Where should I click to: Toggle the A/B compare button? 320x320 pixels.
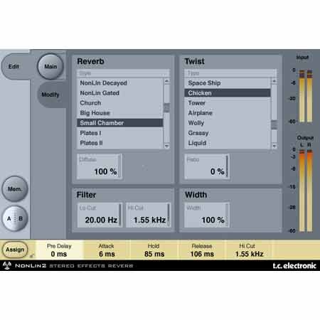click(15, 218)
